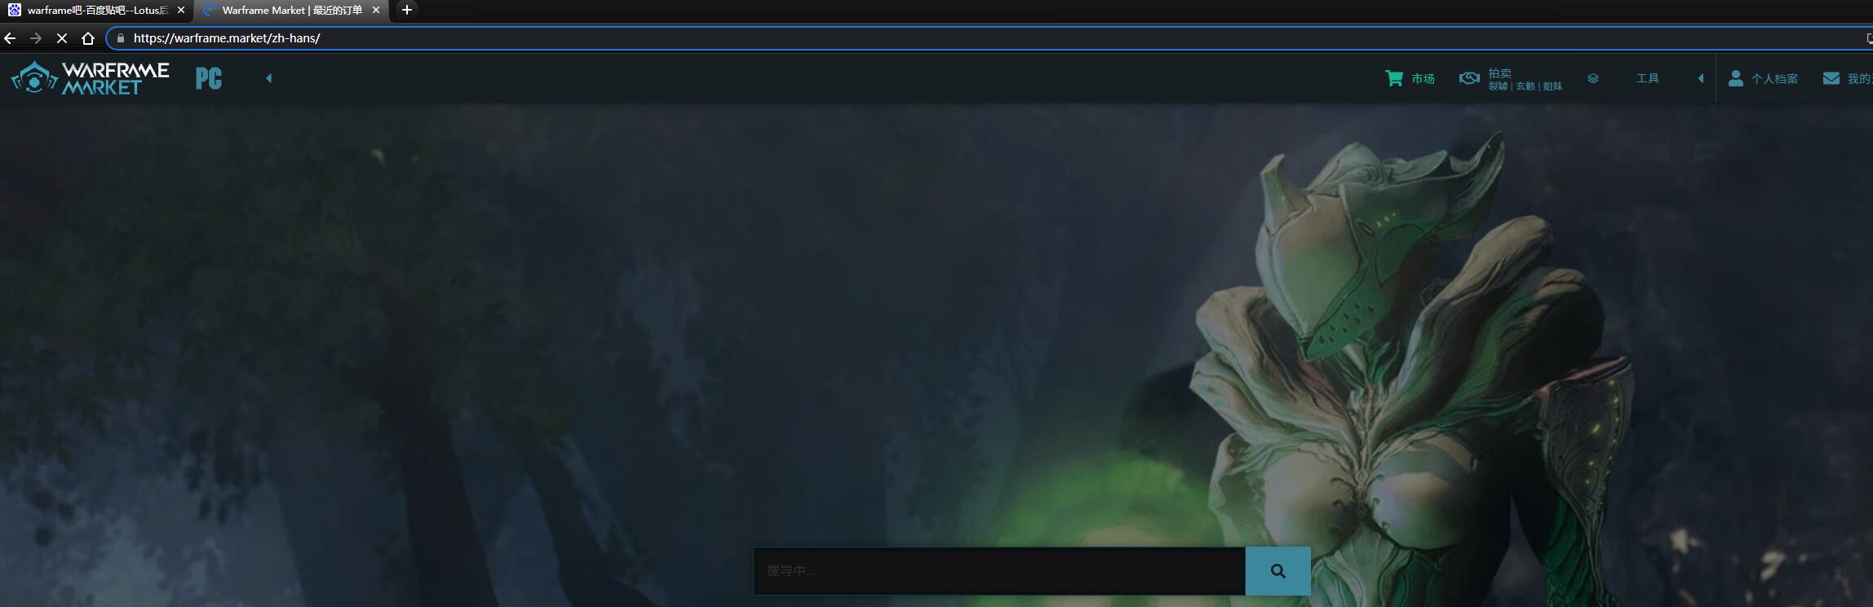The height and width of the screenshot is (607, 1873).
Task: Click the address bar URL field
Action: pos(989,38)
